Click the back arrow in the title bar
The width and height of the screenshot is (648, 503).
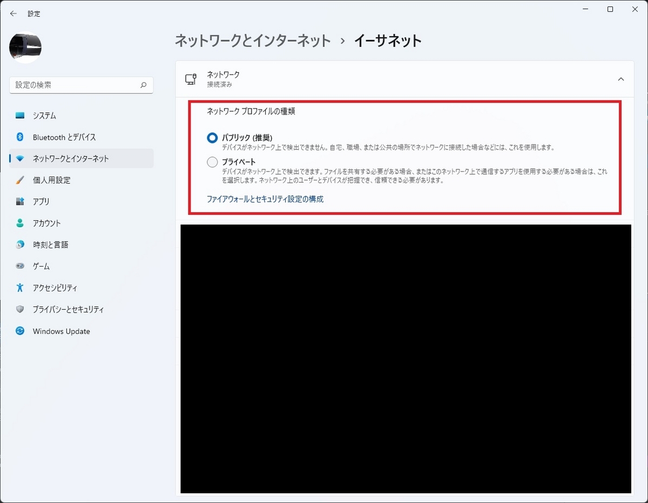click(13, 13)
